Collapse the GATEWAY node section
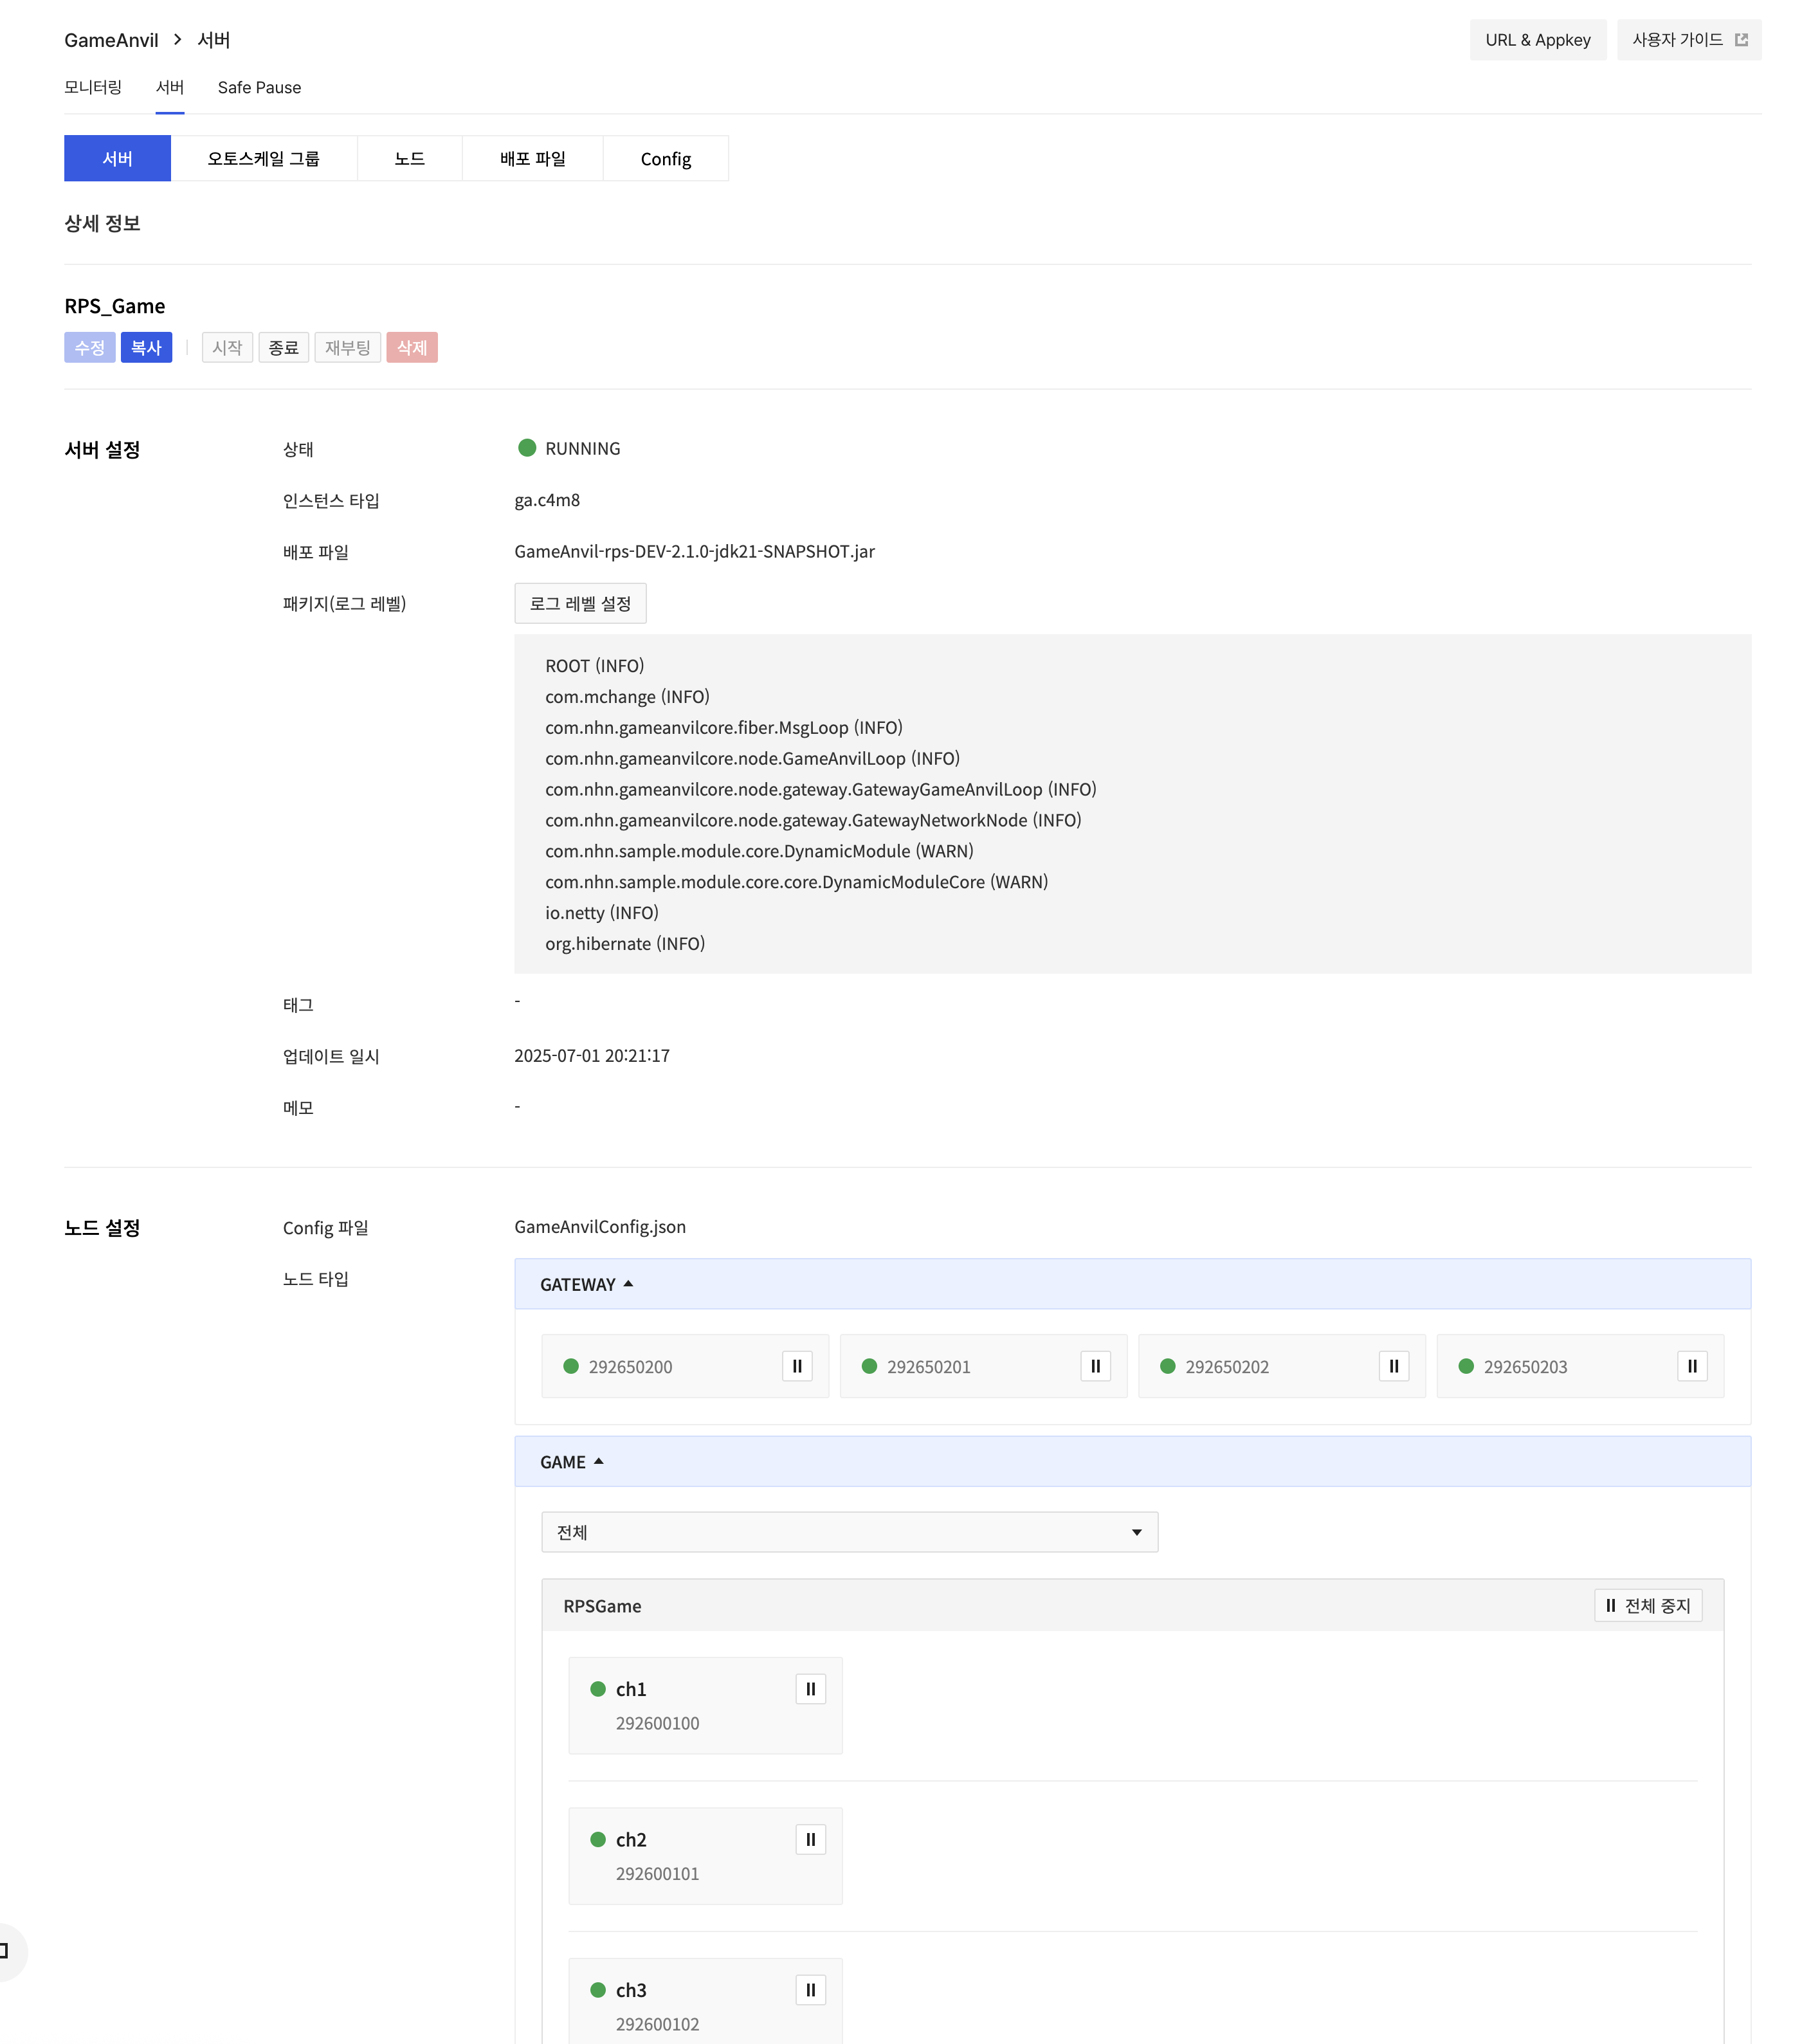 (x=586, y=1284)
